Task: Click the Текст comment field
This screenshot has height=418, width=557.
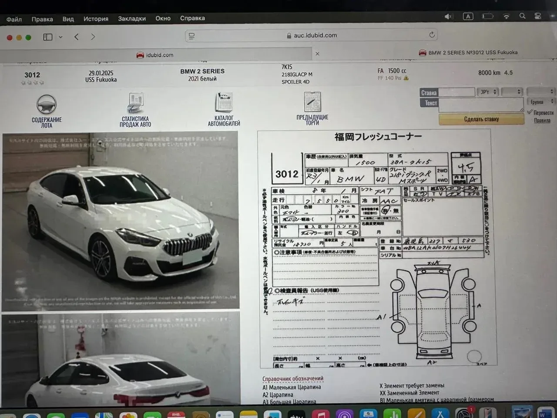Action: pyautogui.click(x=481, y=104)
